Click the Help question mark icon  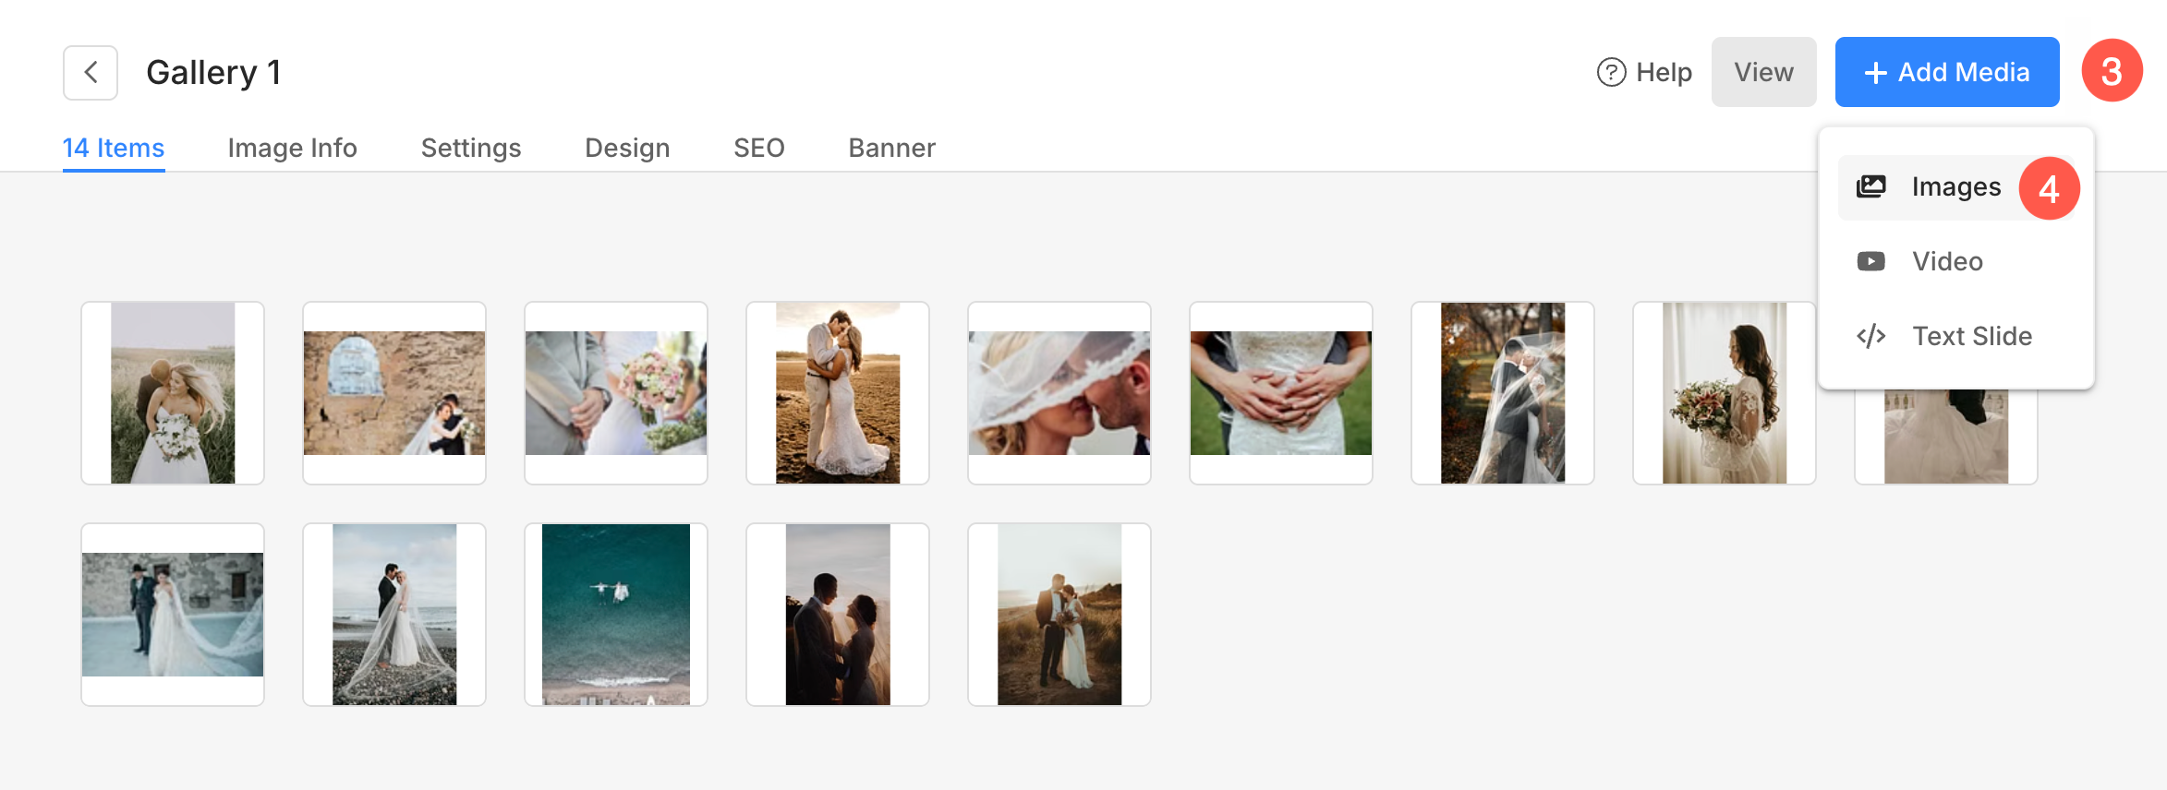[x=1611, y=72]
